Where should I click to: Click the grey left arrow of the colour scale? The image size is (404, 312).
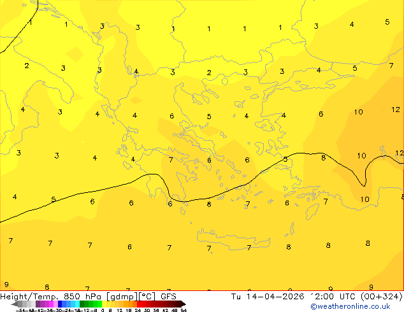point(15,304)
